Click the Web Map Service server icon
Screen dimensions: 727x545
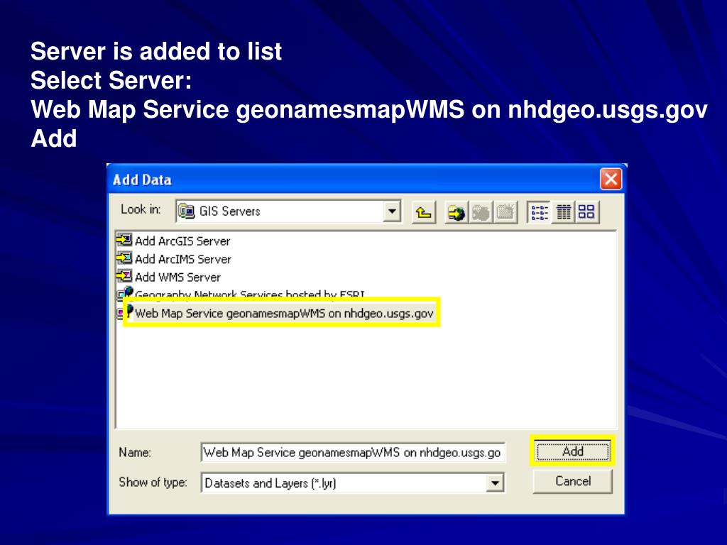tap(125, 313)
